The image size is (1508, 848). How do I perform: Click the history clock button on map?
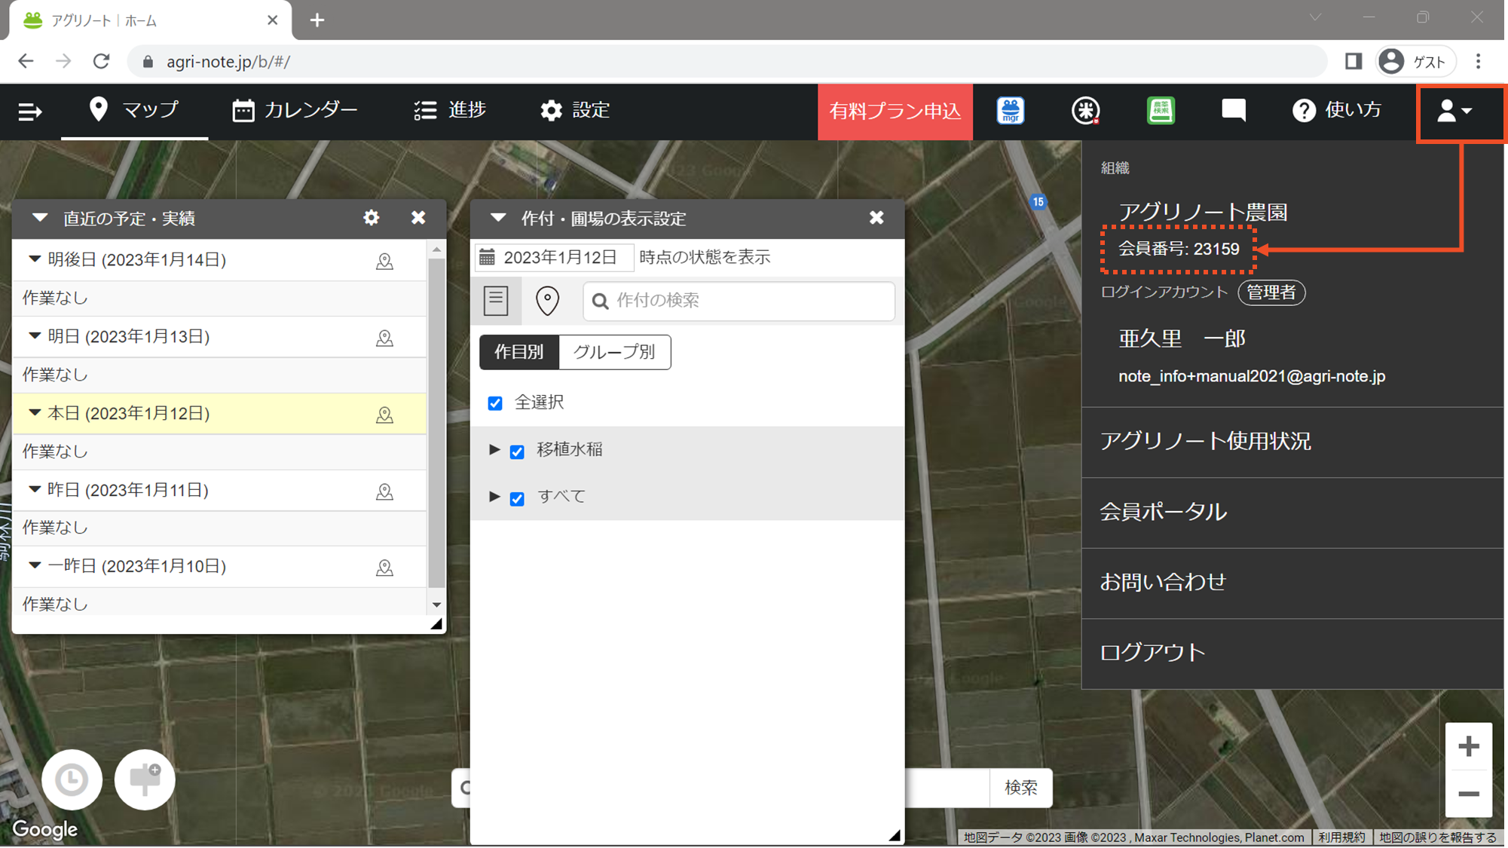pyautogui.click(x=72, y=779)
